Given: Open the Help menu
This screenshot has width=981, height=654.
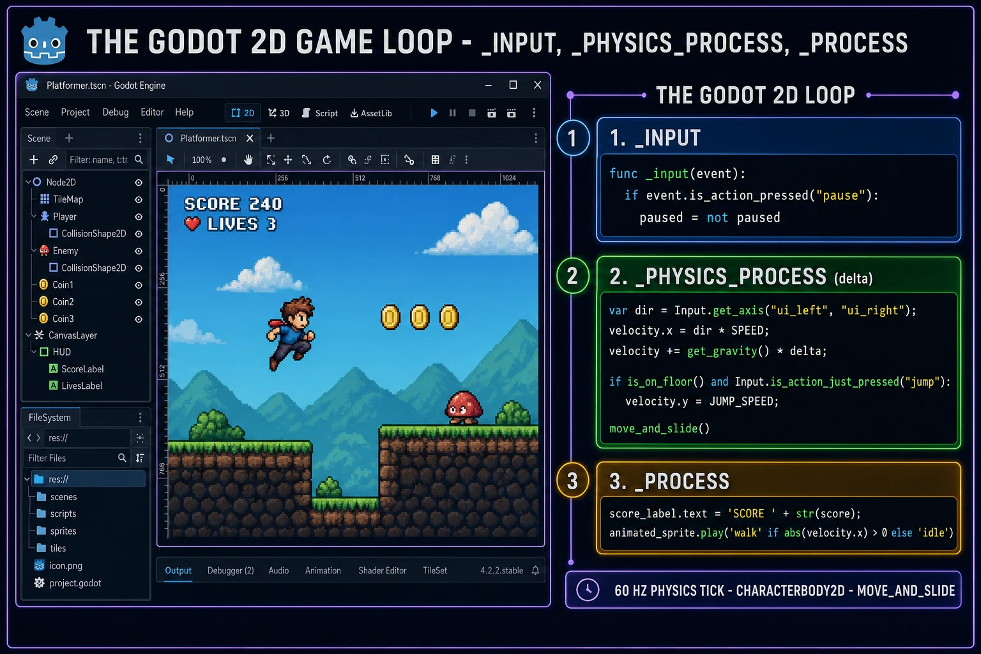Looking at the screenshot, I should [x=184, y=112].
